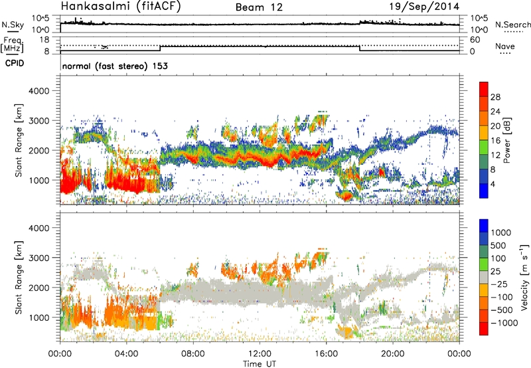
Task: Select the 'Freq. [MHz]' axis label
Action: click(x=12, y=45)
